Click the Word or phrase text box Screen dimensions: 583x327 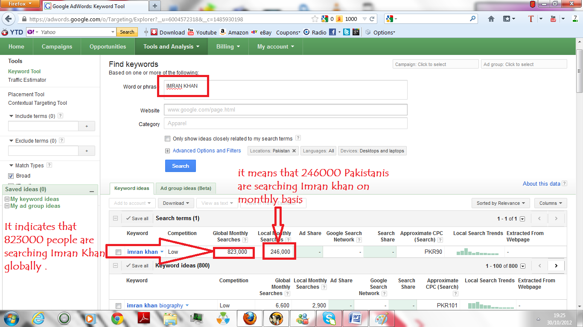click(x=286, y=89)
